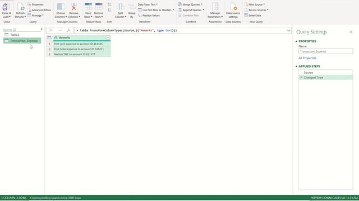Click the Remove Rows icon
359x201 pixels.
[x=99, y=7]
